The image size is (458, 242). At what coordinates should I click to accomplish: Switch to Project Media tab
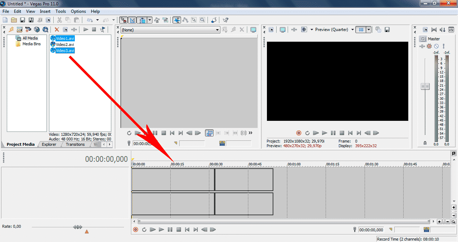tap(20, 144)
